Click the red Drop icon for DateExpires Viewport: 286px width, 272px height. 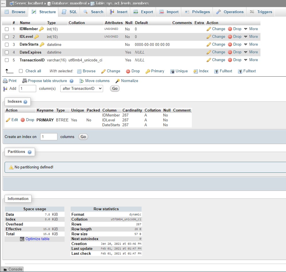230,52
